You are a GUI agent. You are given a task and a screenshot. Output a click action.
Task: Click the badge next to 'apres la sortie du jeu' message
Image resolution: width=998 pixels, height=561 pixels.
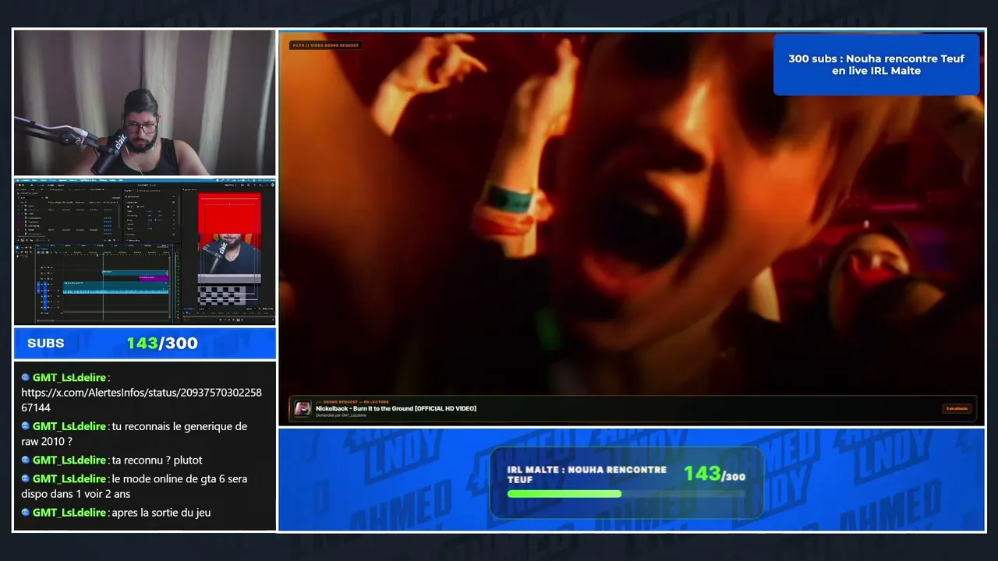(x=26, y=512)
